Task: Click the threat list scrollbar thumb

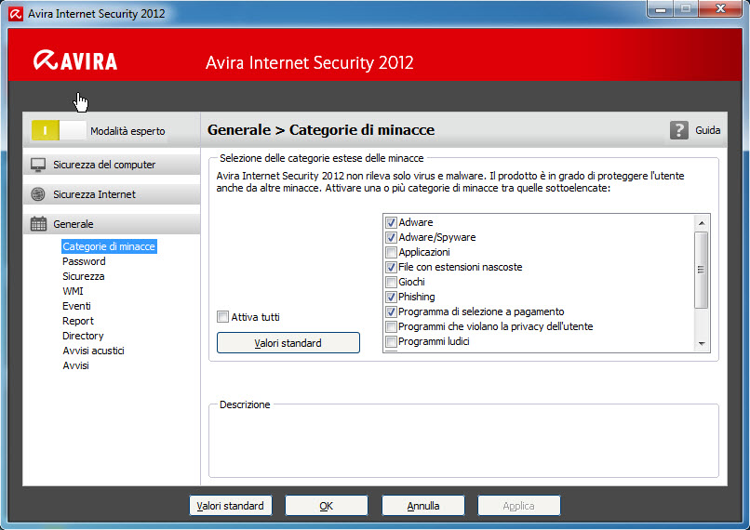Action: (702, 270)
